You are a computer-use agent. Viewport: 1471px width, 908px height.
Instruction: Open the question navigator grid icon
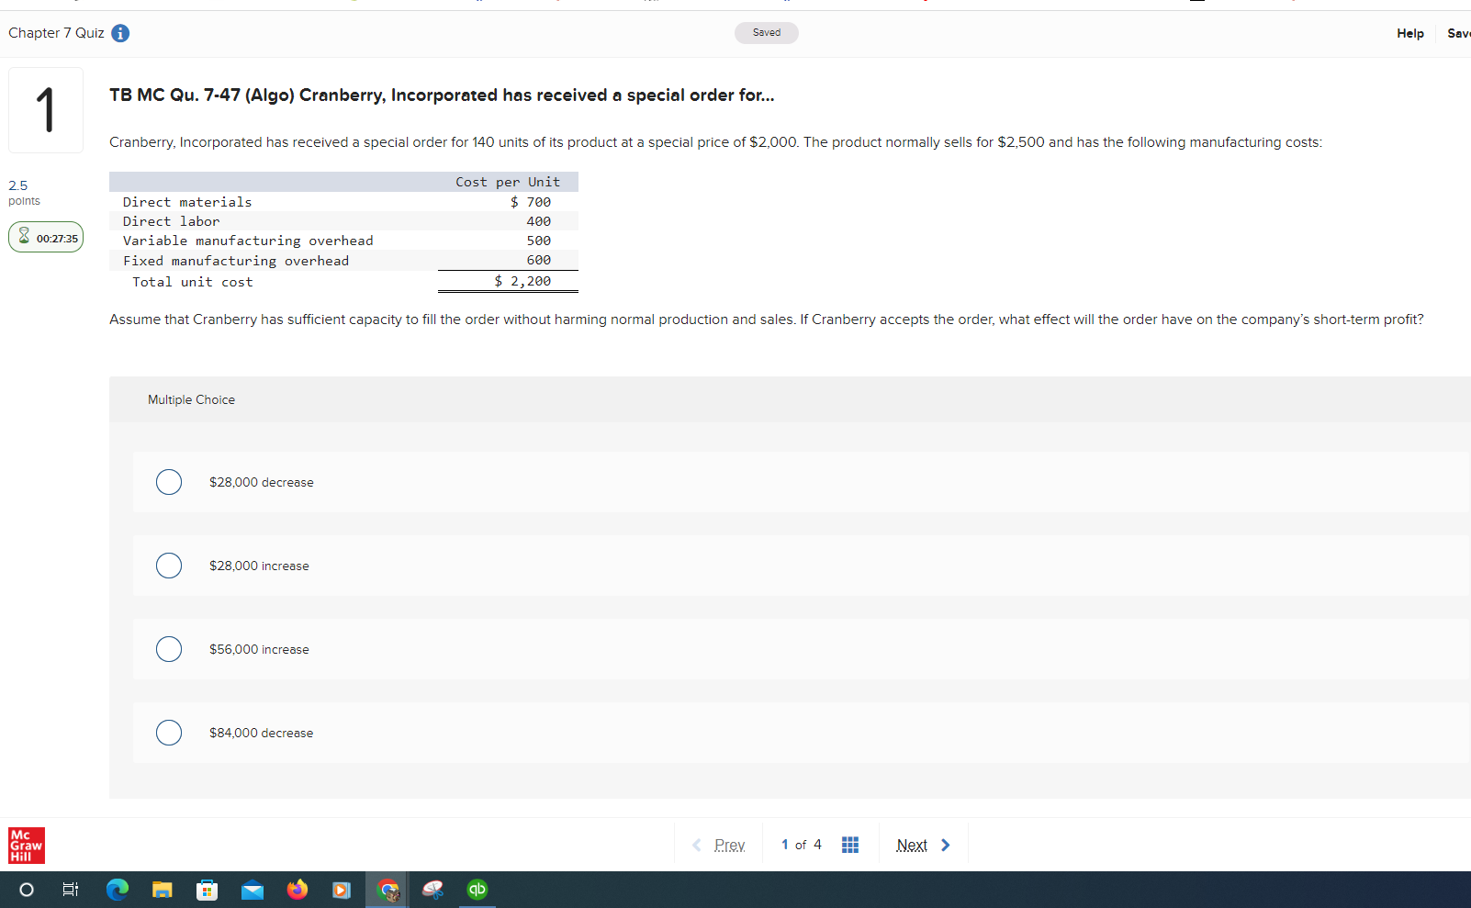[x=849, y=845]
